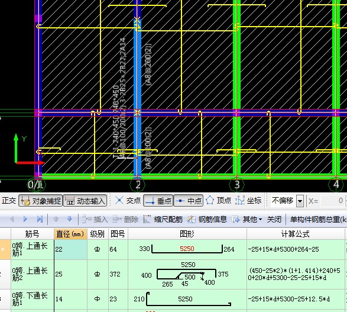Viewport: 347px width, 312px height.
Task: Enable 坐标 coordinate snap
Action: click(x=248, y=201)
